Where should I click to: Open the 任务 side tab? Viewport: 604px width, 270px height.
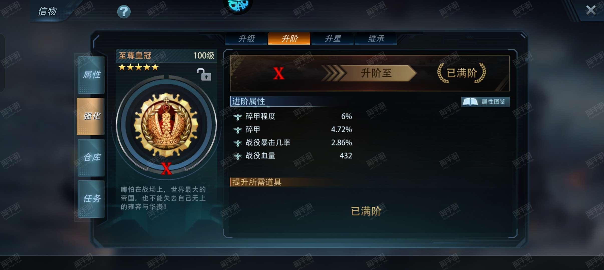coord(91,199)
